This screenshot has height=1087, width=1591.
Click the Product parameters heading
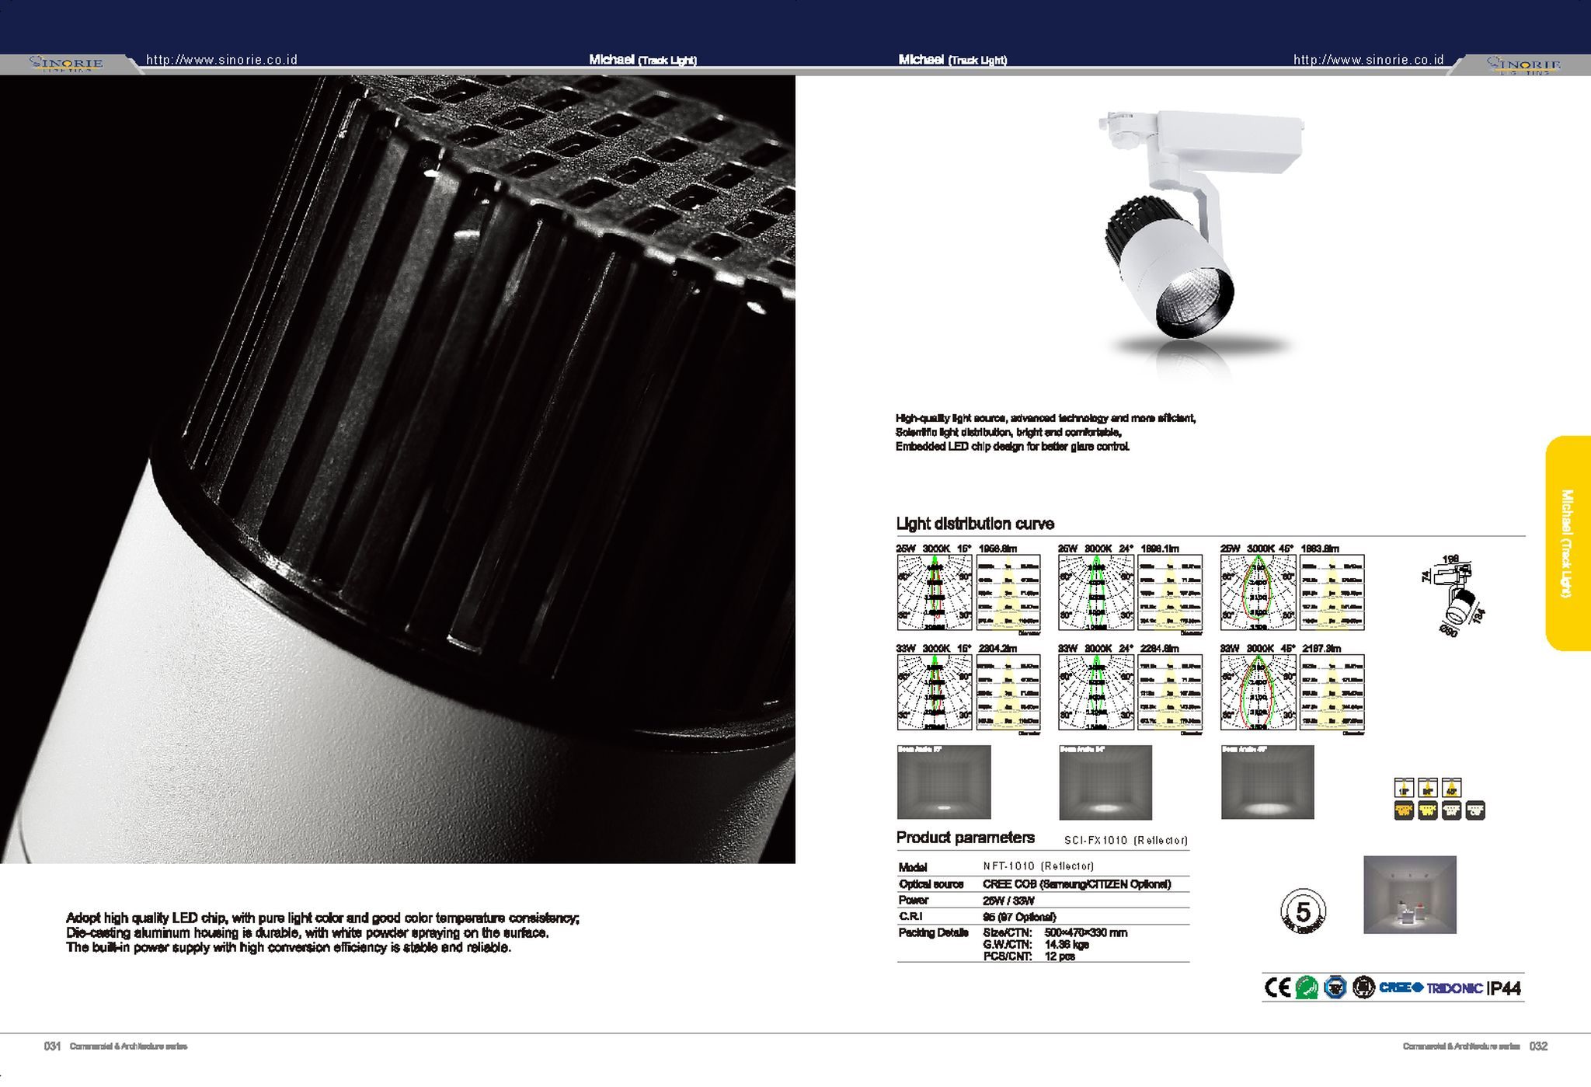(965, 838)
